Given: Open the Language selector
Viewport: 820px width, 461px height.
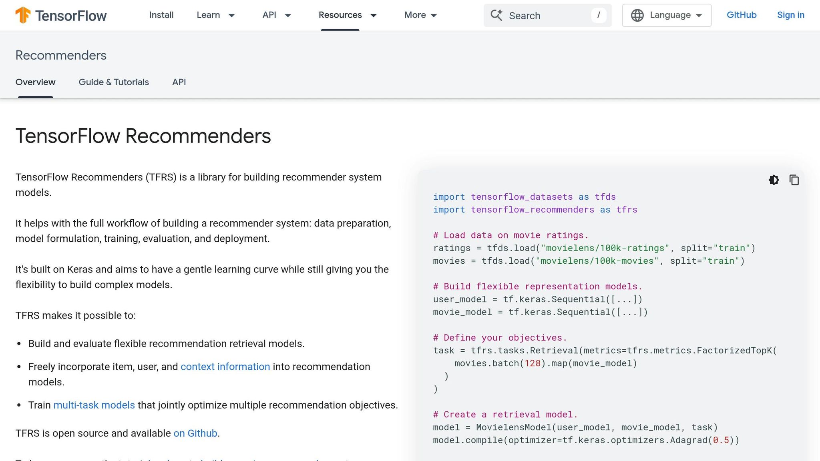Looking at the screenshot, I should click(666, 15).
